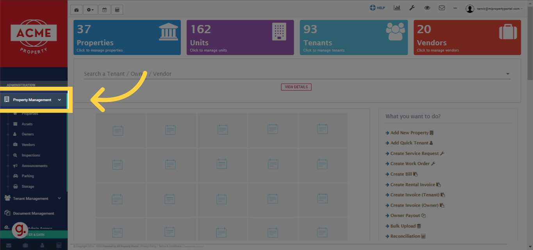Open reports via the bar chart icon
This screenshot has width=533, height=250.
pos(397,7)
